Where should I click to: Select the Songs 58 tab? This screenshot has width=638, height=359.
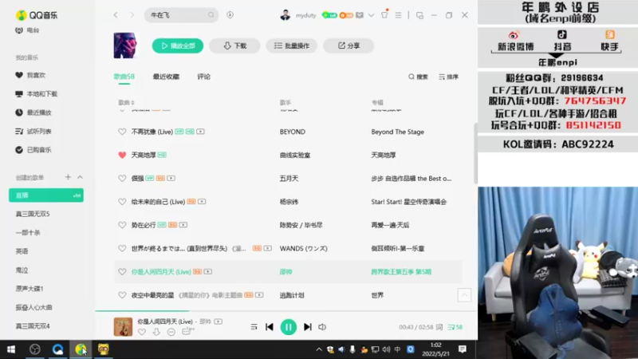click(124, 77)
